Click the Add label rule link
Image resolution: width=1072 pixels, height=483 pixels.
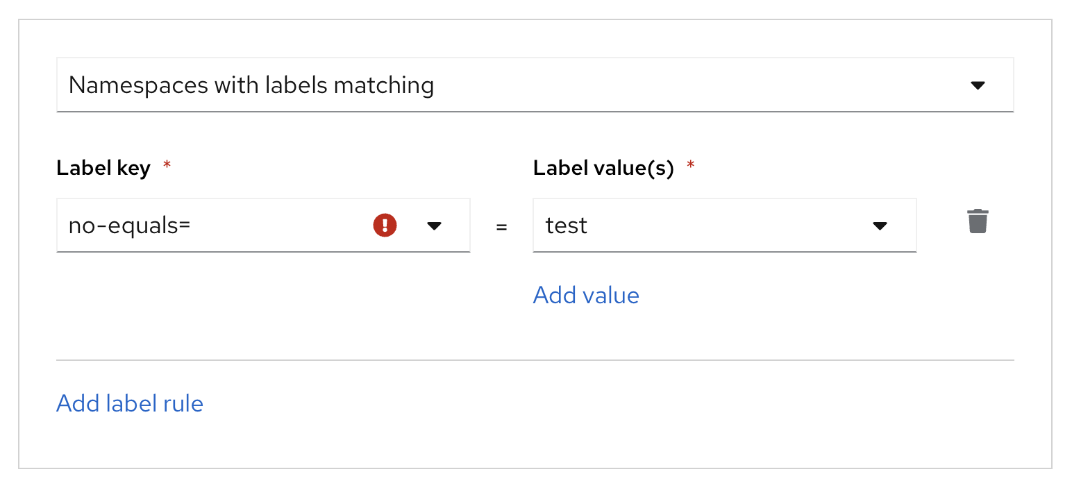pos(130,403)
